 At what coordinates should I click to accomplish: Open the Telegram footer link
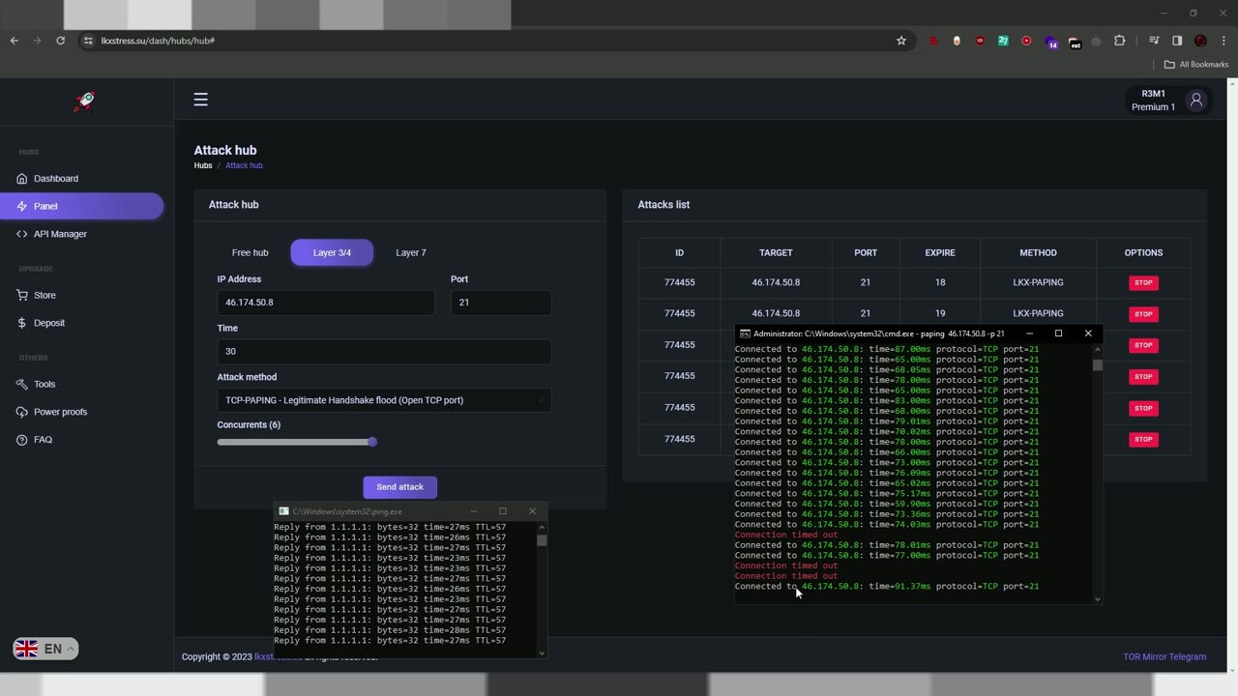point(1187,656)
